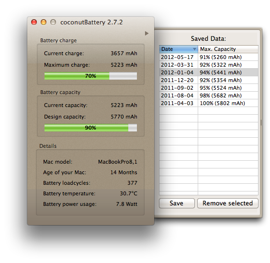
Task: Sort by Max. Capacity column header
Action: (228, 49)
